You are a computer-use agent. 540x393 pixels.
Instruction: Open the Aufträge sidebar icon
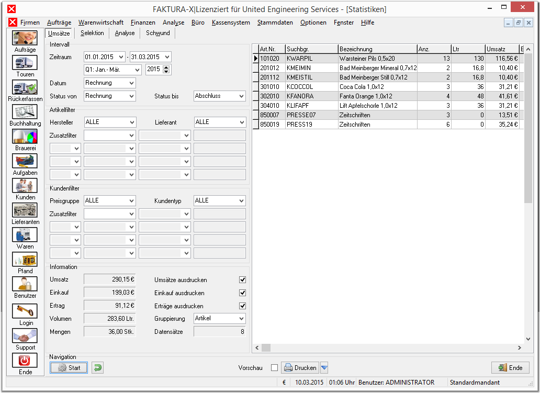coord(25,38)
